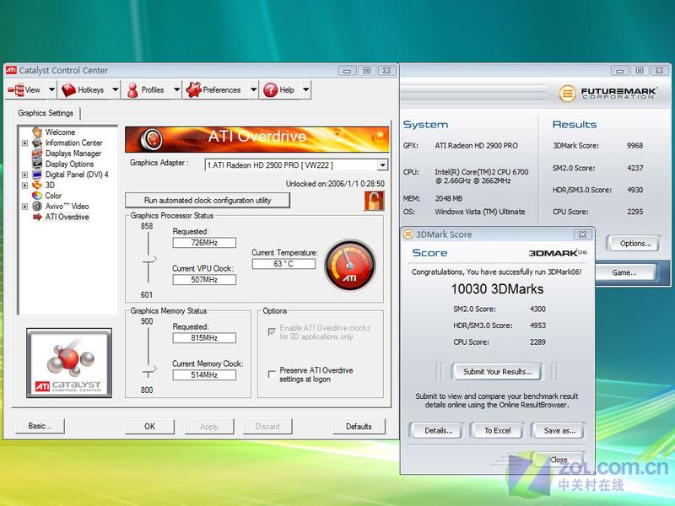
Task: Click the Graphics Processor clock slider handle
Action: (149, 259)
